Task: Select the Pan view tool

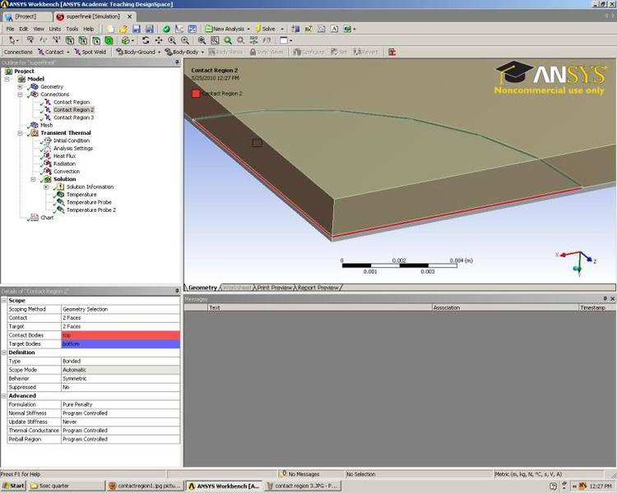Action: point(159,40)
